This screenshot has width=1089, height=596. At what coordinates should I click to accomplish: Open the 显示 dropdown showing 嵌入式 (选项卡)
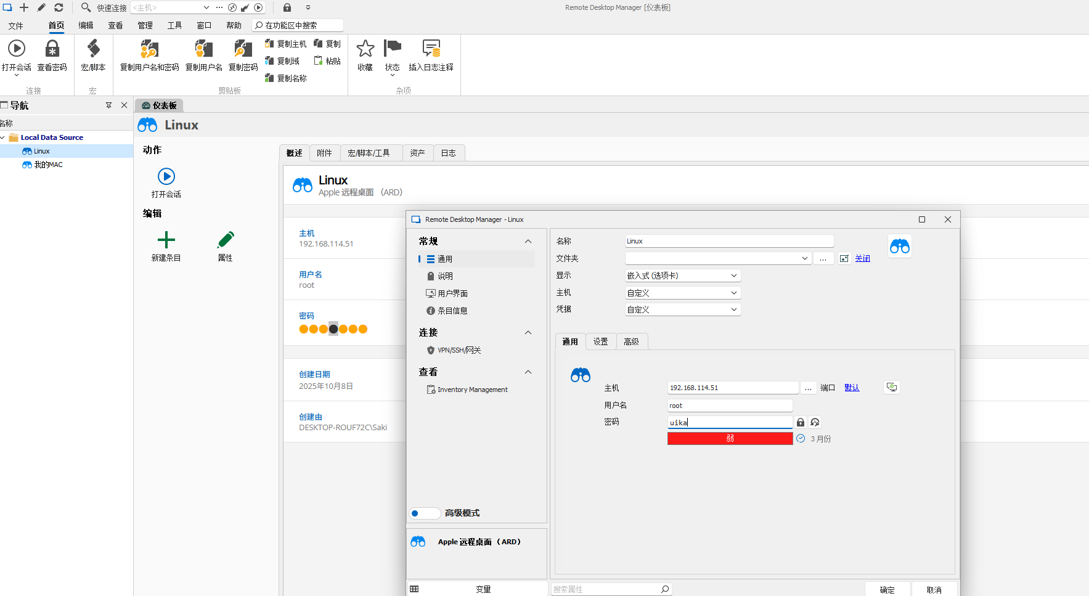[683, 276]
